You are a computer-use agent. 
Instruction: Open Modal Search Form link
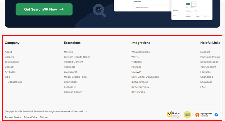click(x=75, y=77)
